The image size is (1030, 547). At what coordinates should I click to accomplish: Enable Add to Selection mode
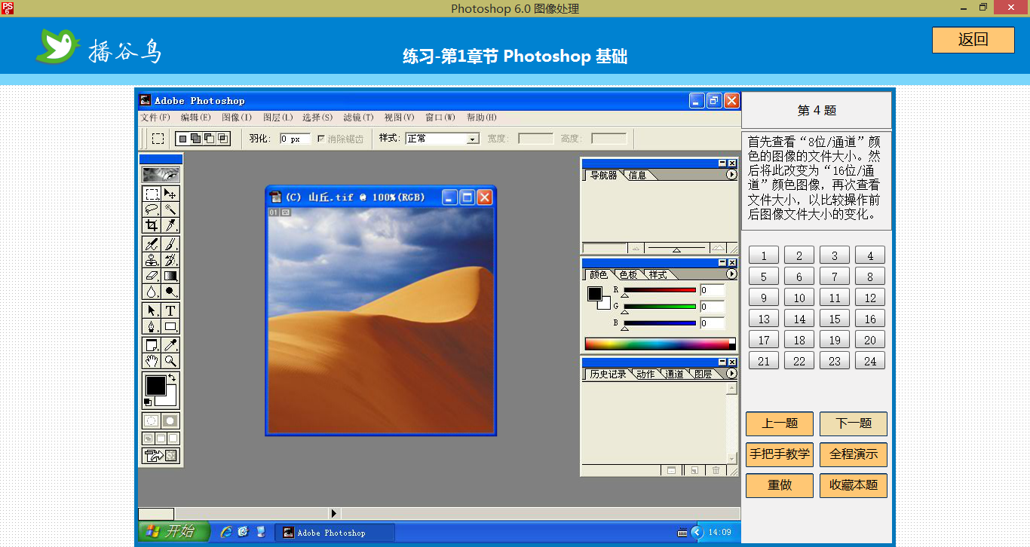coord(195,139)
